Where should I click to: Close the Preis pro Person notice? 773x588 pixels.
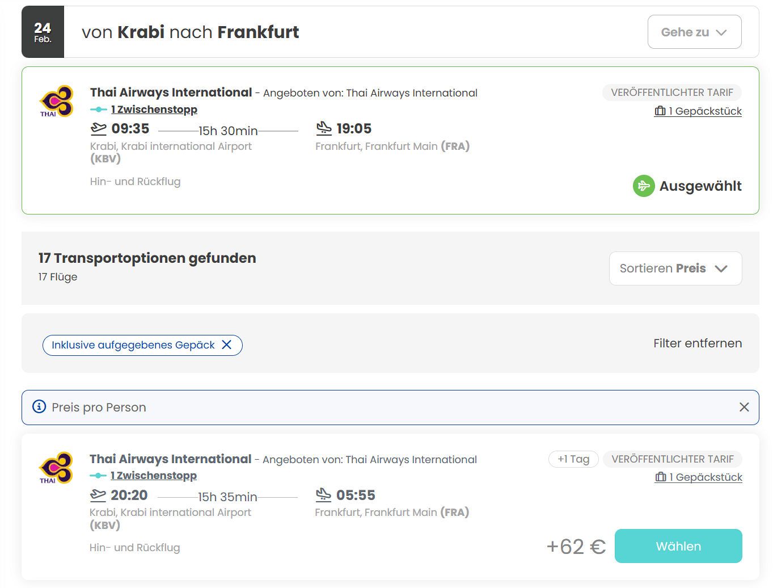tap(744, 407)
